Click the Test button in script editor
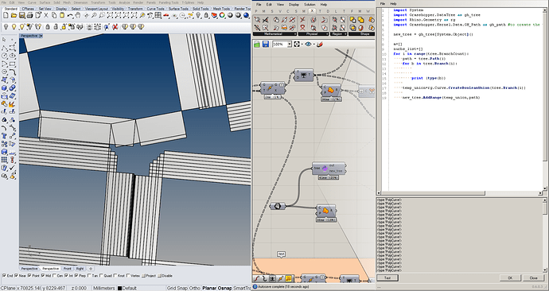 click(387, 277)
